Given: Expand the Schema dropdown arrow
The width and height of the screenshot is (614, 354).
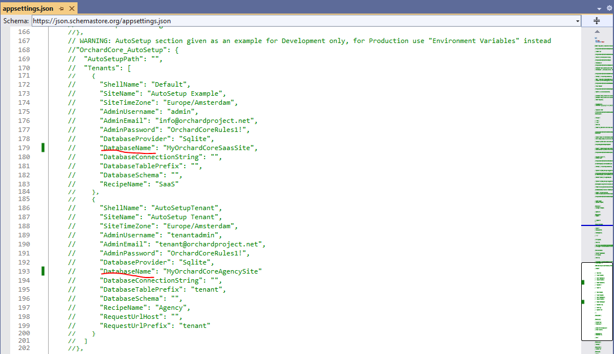Looking at the screenshot, I should (578, 21).
